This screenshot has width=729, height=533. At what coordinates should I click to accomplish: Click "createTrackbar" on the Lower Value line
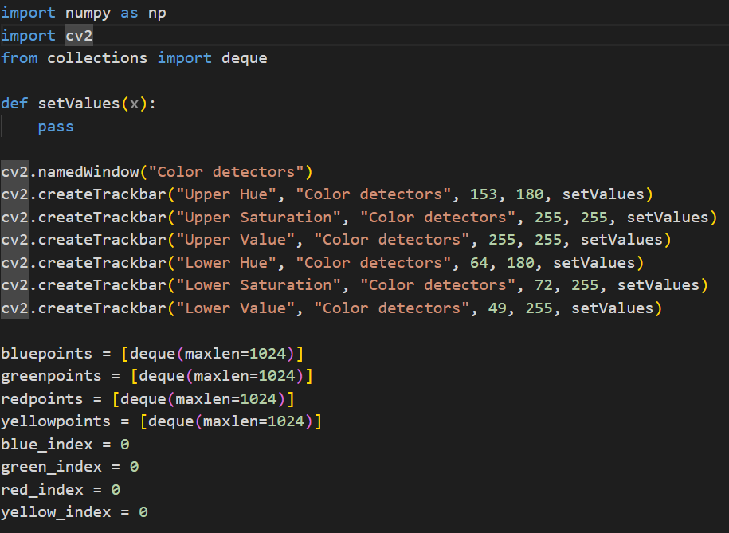pos(102,308)
